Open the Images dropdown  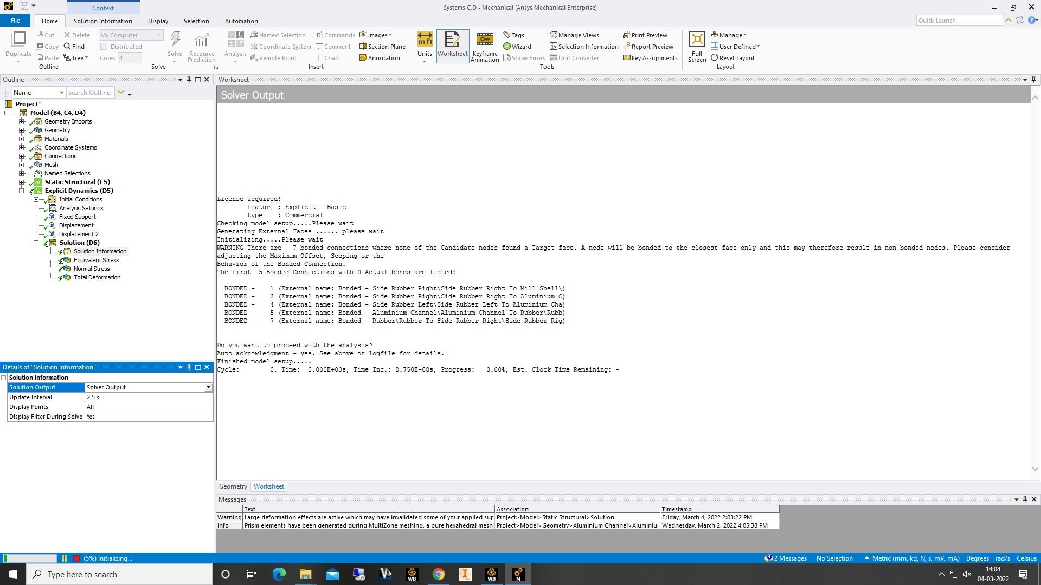point(376,35)
